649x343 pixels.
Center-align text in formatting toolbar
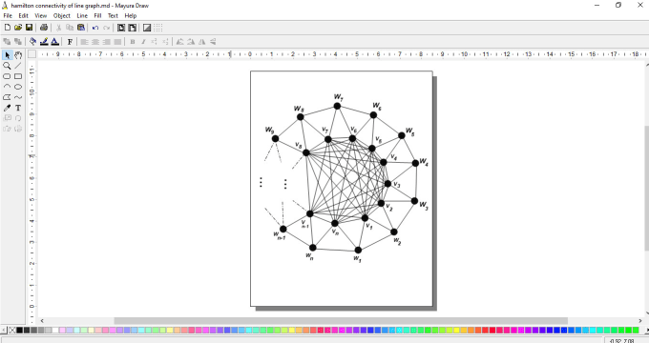(x=95, y=41)
